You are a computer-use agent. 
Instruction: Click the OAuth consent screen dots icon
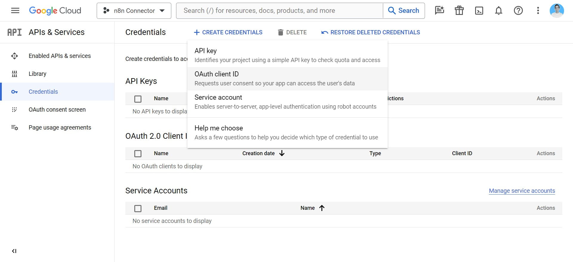pyautogui.click(x=14, y=110)
